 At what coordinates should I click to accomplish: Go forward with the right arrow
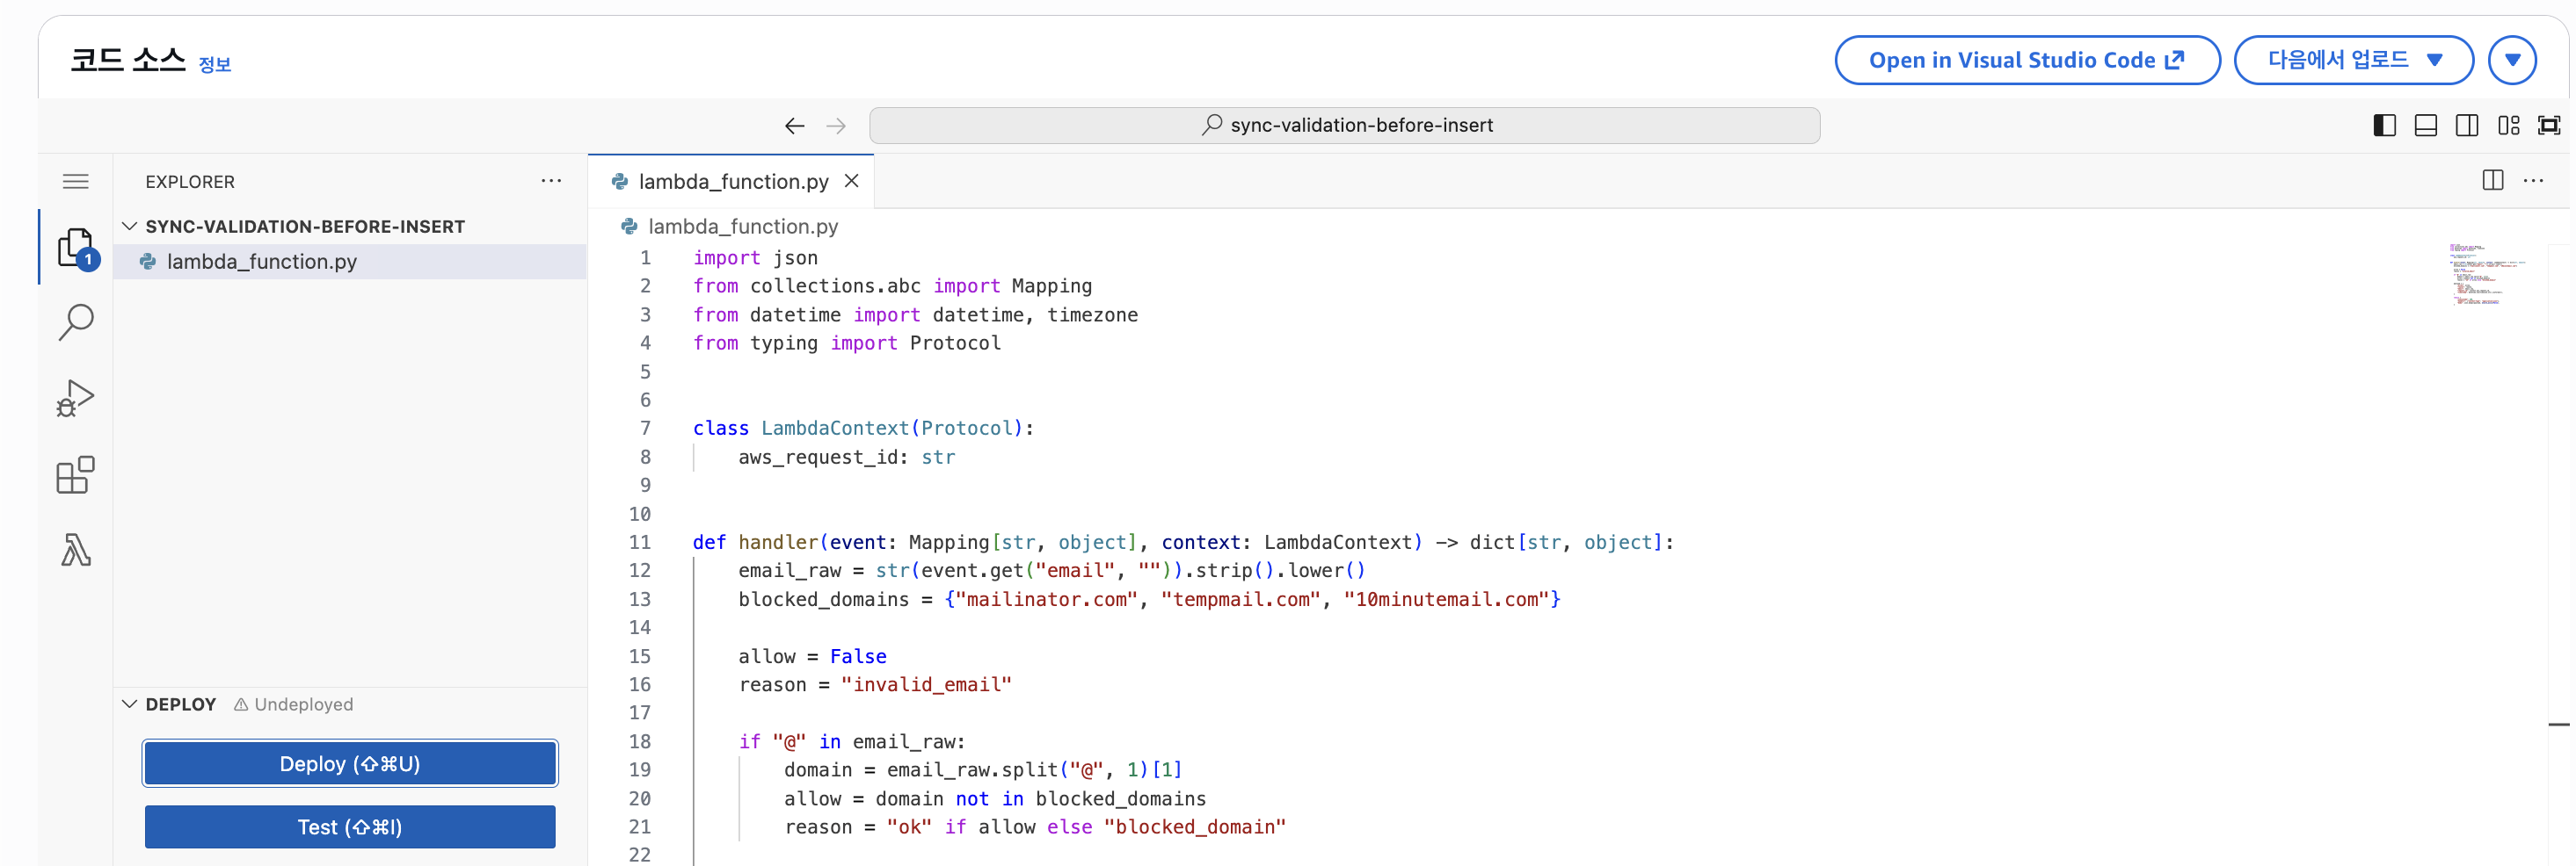coord(836,126)
